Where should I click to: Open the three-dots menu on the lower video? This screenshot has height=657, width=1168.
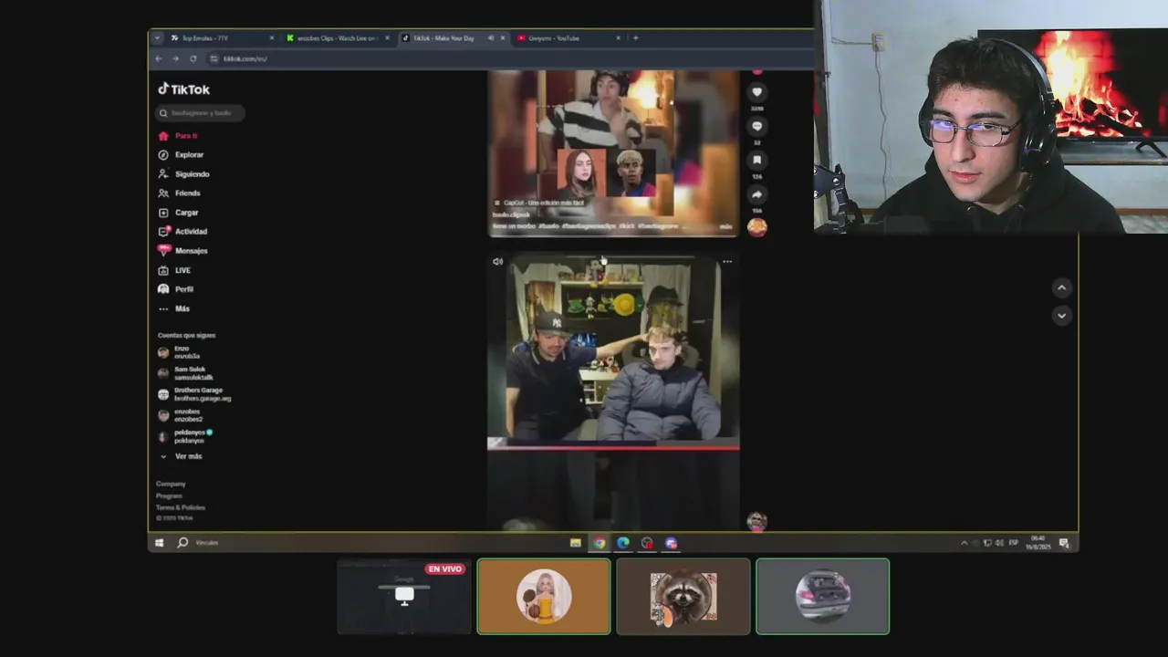[727, 261]
